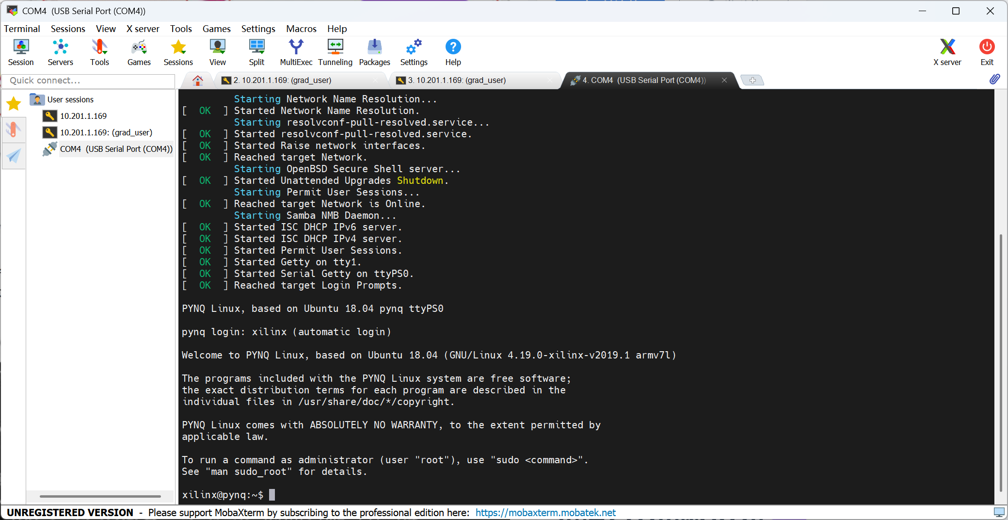The width and height of the screenshot is (1008, 520).
Task: Open the Settings menu in menu bar
Action: click(258, 29)
